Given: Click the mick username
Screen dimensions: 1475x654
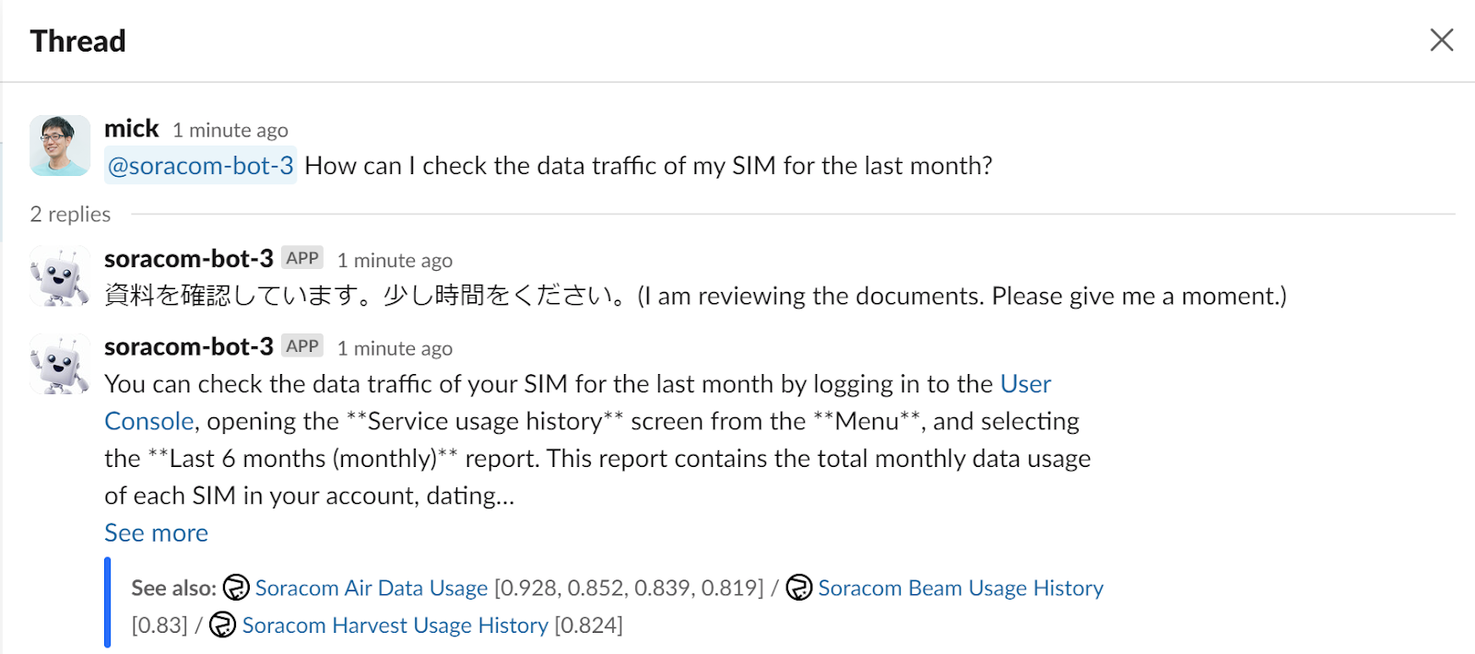Looking at the screenshot, I should tap(131, 129).
